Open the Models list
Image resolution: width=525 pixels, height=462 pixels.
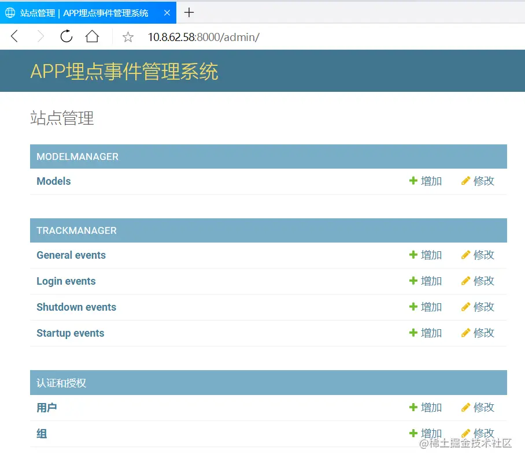tap(54, 181)
